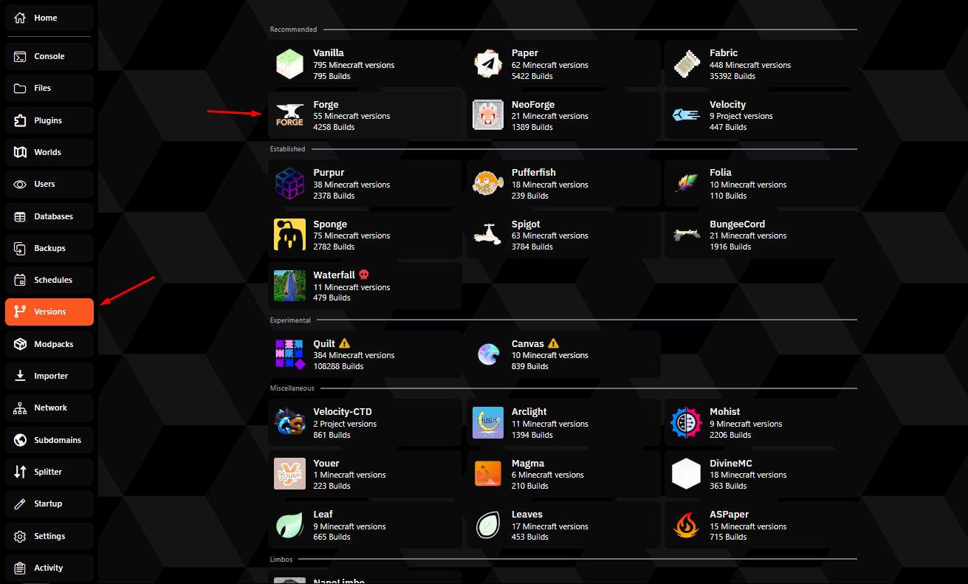Click the Waterfall waterfall thumbnail
Image resolution: width=968 pixels, height=584 pixels.
click(x=289, y=286)
